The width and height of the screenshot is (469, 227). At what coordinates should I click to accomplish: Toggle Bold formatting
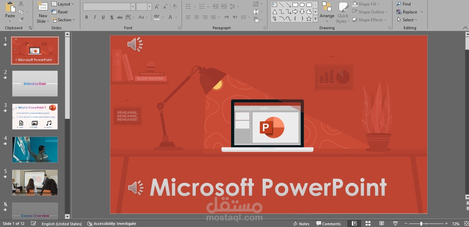(86, 17)
